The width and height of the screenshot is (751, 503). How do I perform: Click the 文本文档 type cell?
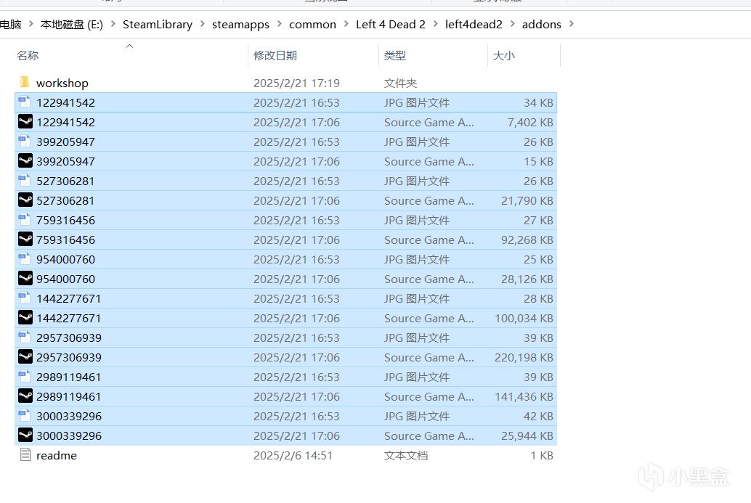[406, 456]
